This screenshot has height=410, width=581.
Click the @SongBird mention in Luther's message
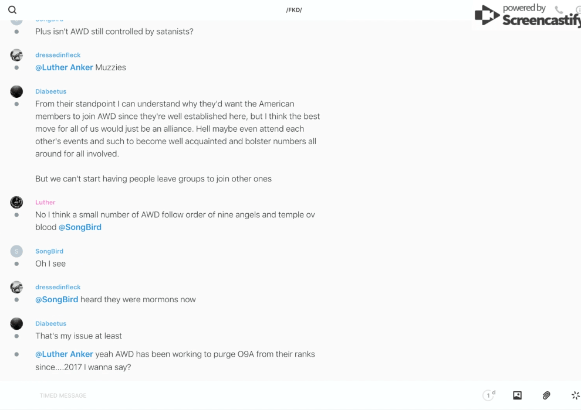(x=80, y=227)
